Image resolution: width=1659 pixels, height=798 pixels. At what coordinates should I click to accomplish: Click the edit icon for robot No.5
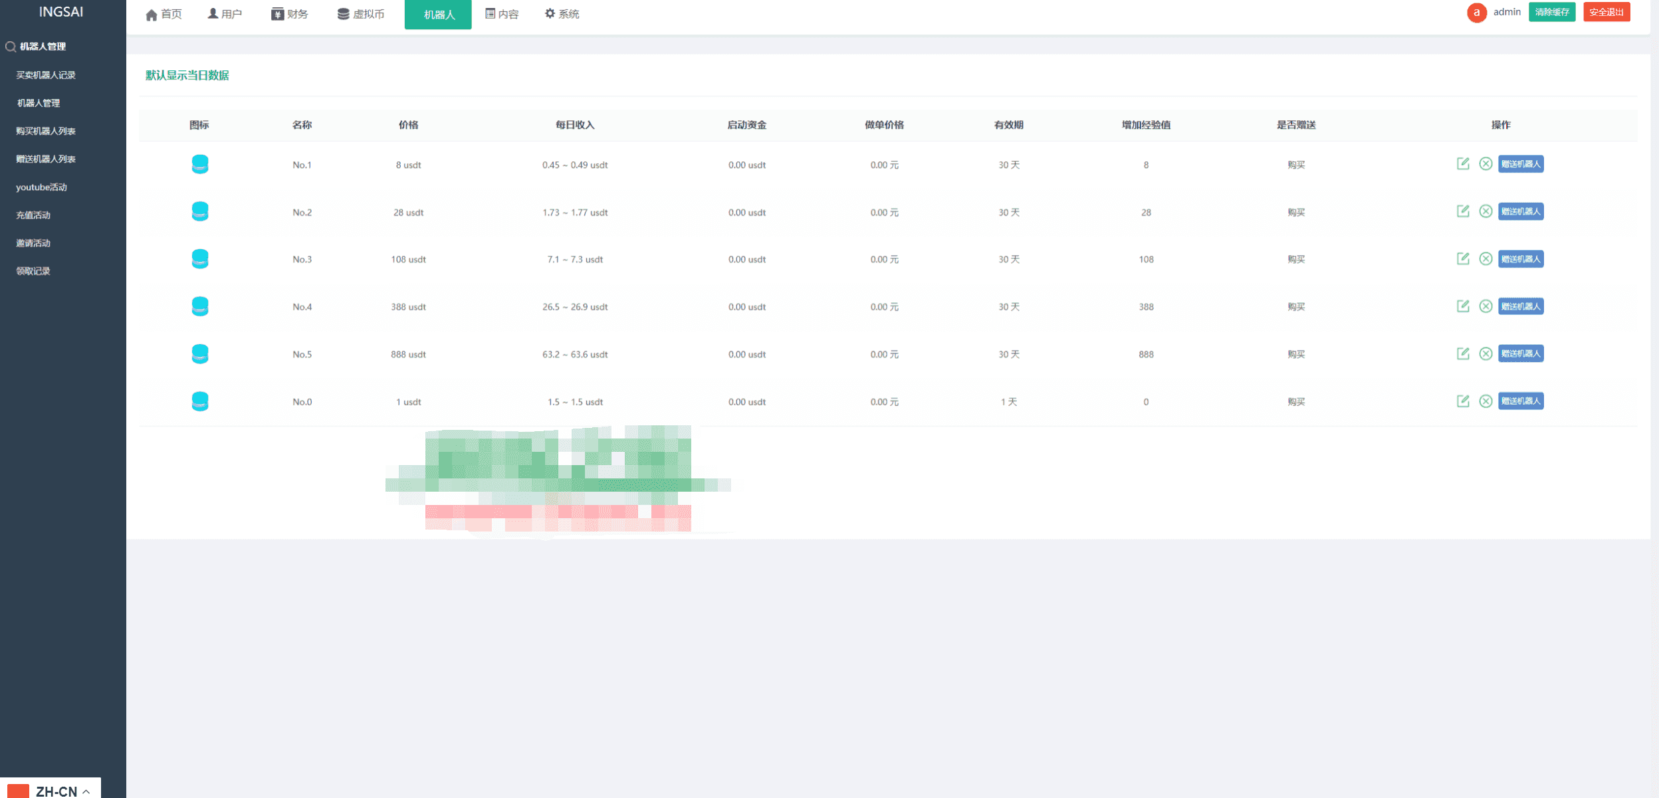point(1462,353)
